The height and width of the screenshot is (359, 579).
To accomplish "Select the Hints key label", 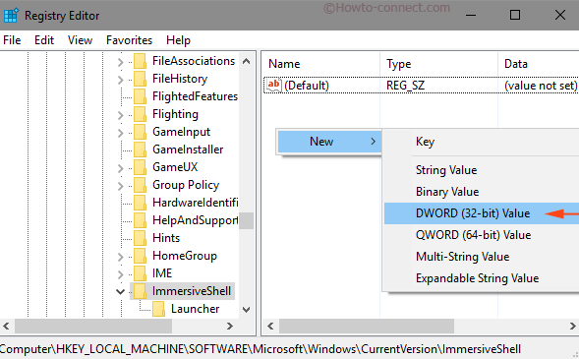I will point(166,238).
